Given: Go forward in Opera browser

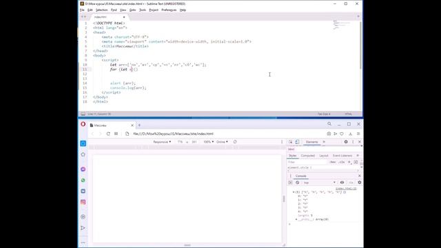Looking at the screenshot, I should (100, 134).
